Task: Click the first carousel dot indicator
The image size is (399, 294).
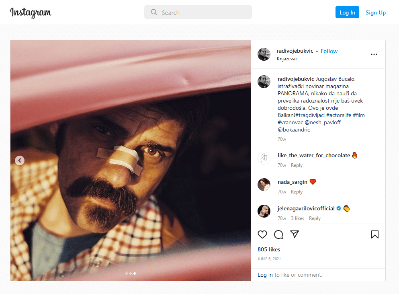Action: click(x=127, y=273)
